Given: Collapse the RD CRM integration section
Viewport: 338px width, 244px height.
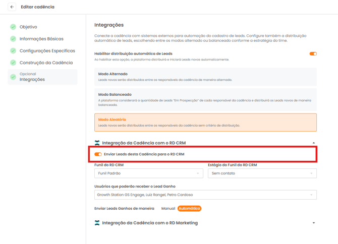Looking at the screenshot, I should pyautogui.click(x=314, y=143).
